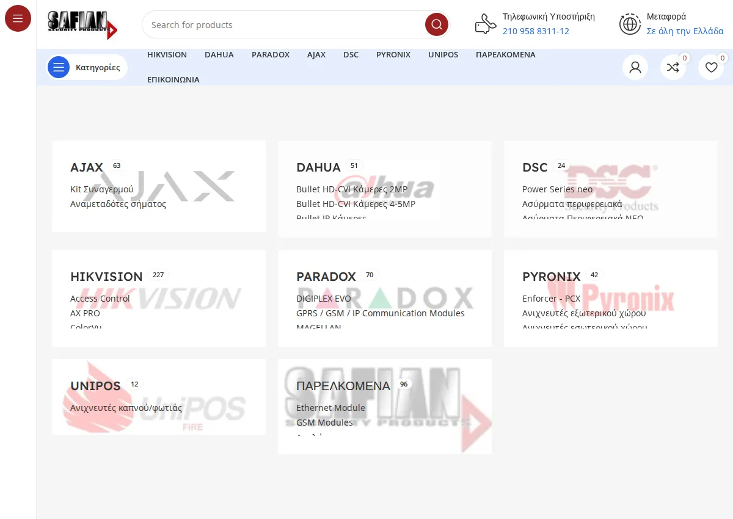Click the blue categories menu icon
This screenshot has height=519, width=733.
click(59, 67)
